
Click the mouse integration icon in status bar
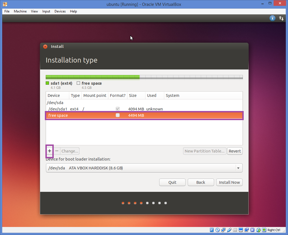(x=258, y=230)
